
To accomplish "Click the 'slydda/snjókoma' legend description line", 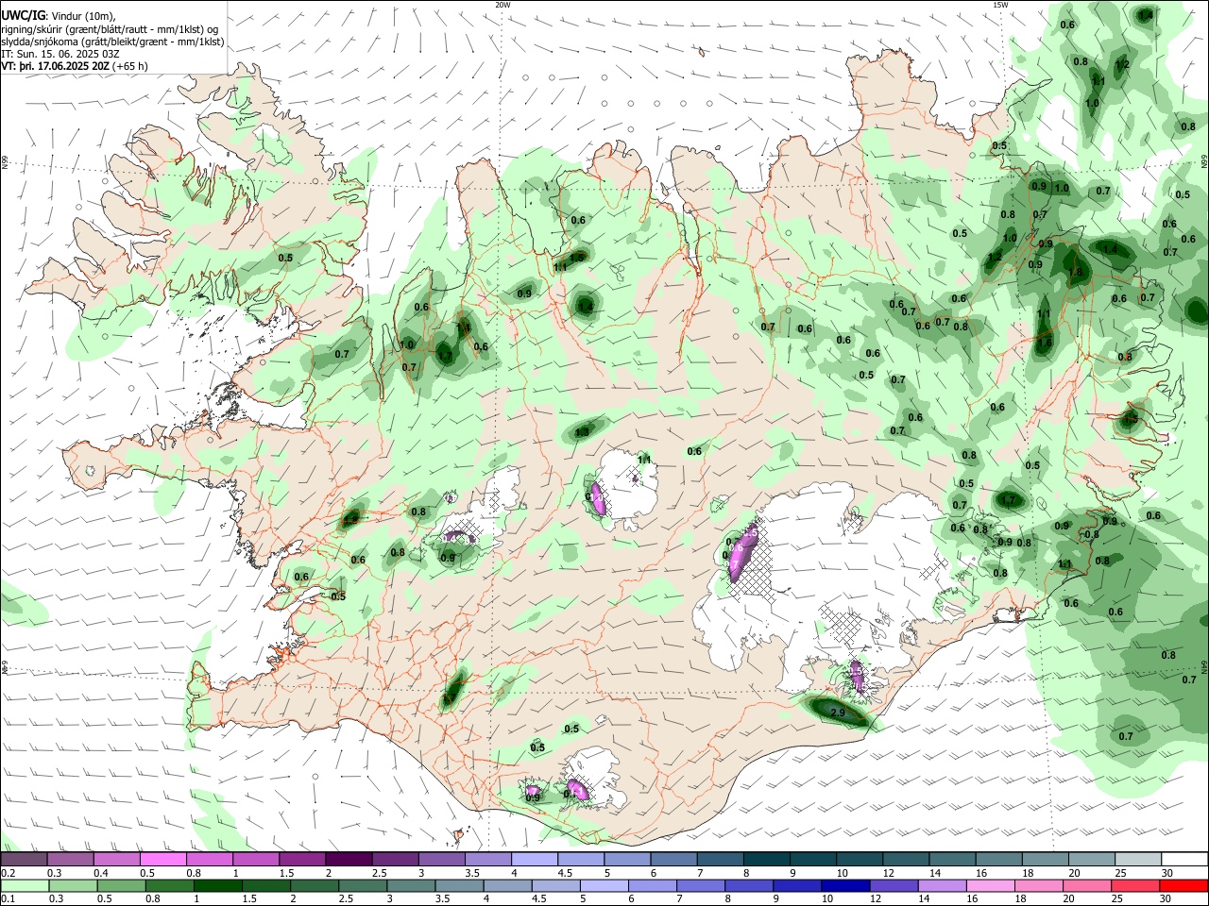I will point(112,42).
